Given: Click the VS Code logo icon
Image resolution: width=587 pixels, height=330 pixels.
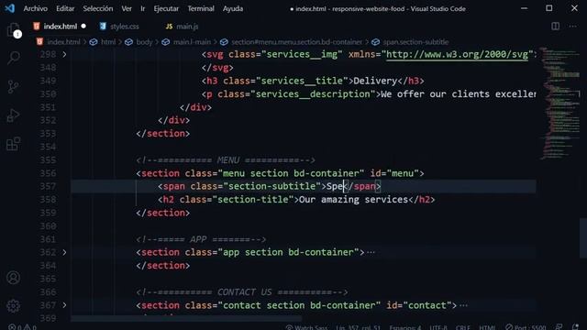Looking at the screenshot, I should point(9,8).
